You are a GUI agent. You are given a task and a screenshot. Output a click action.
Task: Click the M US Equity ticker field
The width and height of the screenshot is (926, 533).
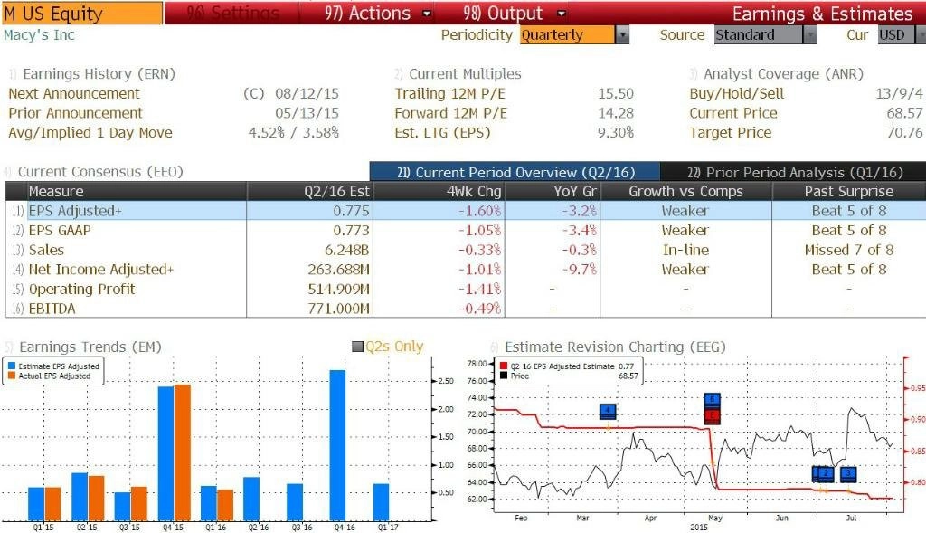tap(81, 13)
